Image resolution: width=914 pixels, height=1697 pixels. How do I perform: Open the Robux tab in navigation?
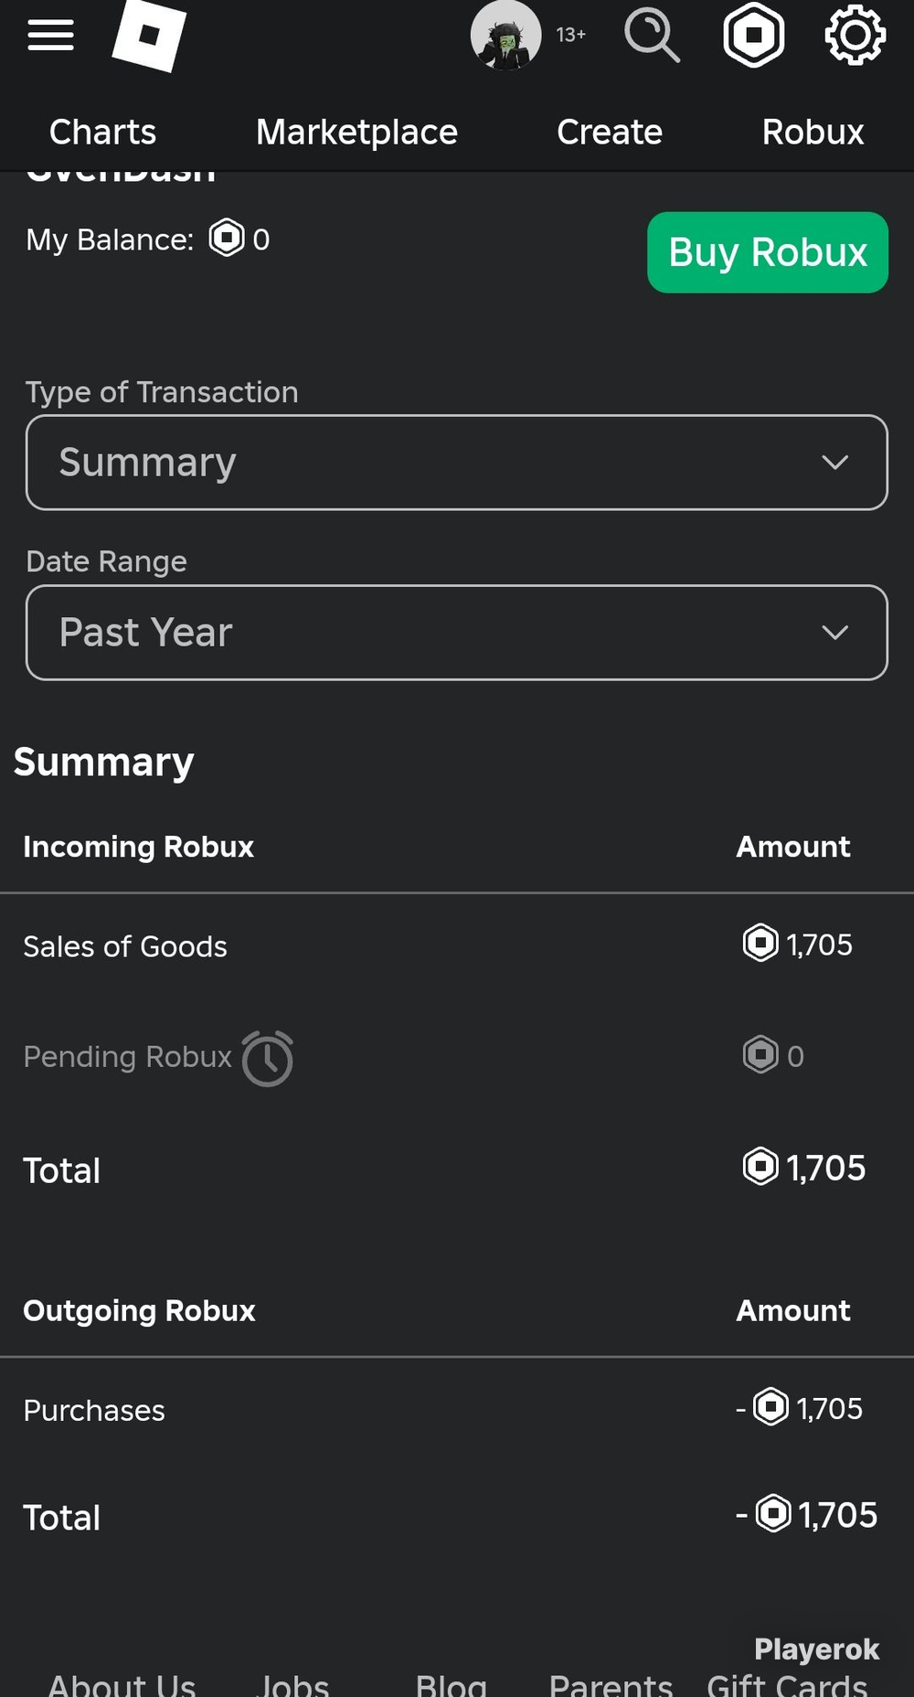pyautogui.click(x=813, y=133)
